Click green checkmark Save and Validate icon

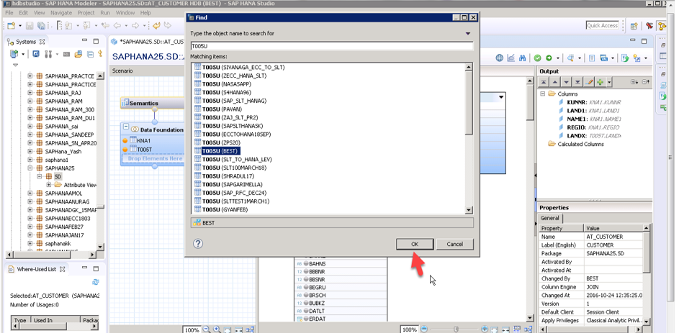coord(537,58)
